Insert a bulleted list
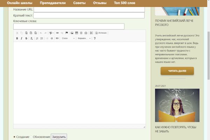 point(42,38)
